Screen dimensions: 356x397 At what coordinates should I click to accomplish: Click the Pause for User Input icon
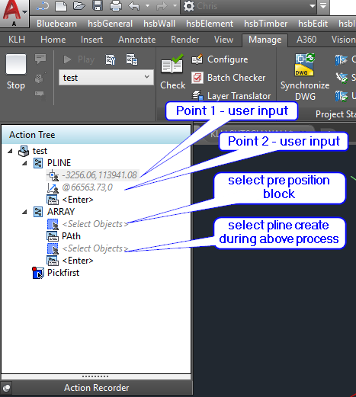pyautogui.click(x=40, y=95)
